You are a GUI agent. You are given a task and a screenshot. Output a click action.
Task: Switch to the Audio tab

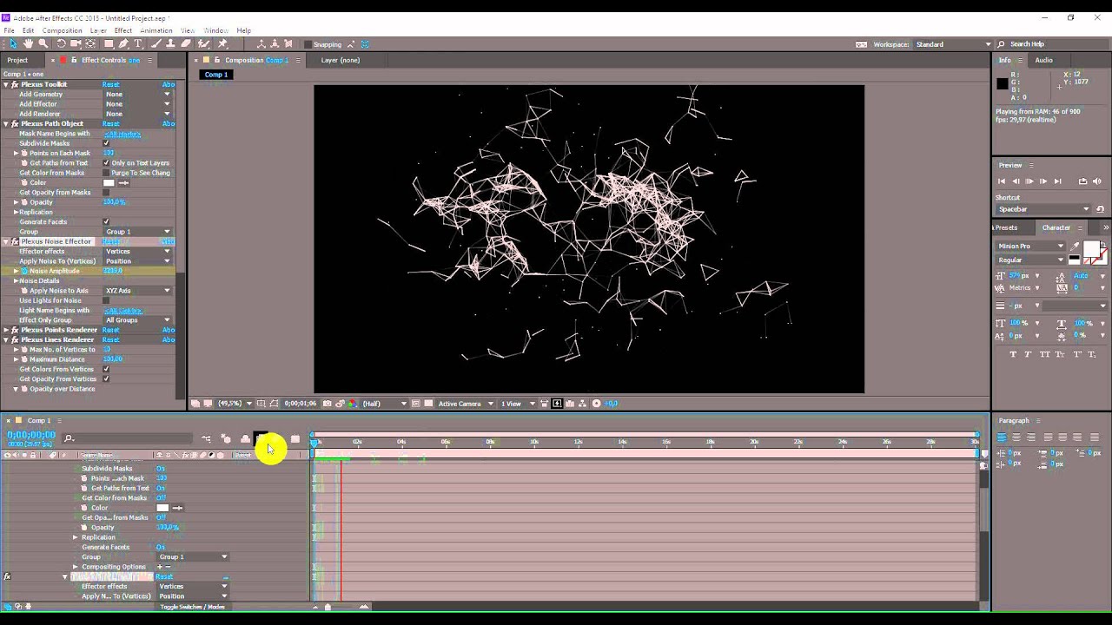(1043, 60)
